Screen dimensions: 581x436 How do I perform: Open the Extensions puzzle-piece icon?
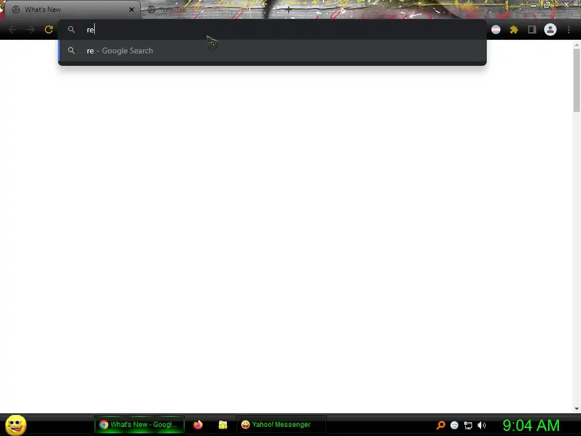pyautogui.click(x=514, y=30)
